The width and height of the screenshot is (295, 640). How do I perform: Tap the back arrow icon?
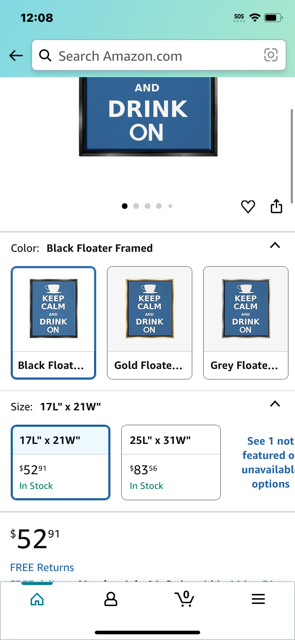(16, 55)
